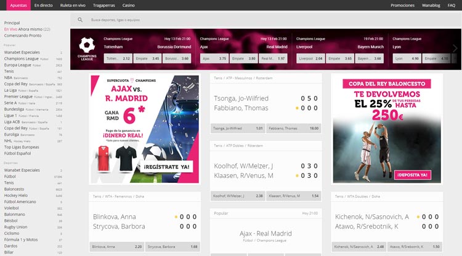Bet on Tottenham at 2.12

click(118, 58)
